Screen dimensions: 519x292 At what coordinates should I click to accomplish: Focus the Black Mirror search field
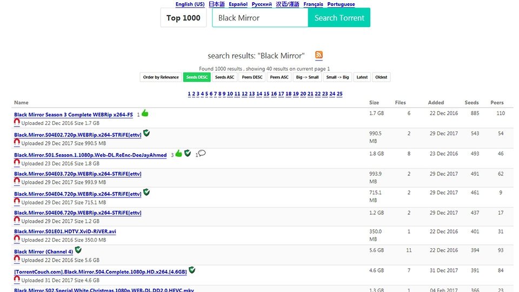click(260, 17)
